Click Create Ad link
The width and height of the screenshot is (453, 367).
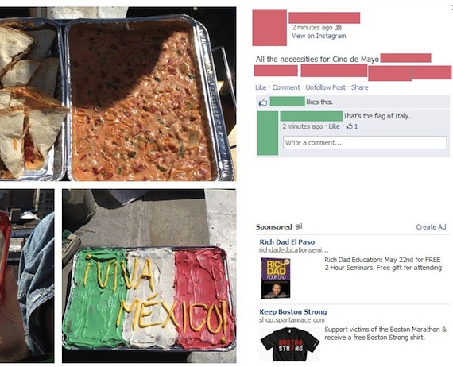(x=431, y=227)
